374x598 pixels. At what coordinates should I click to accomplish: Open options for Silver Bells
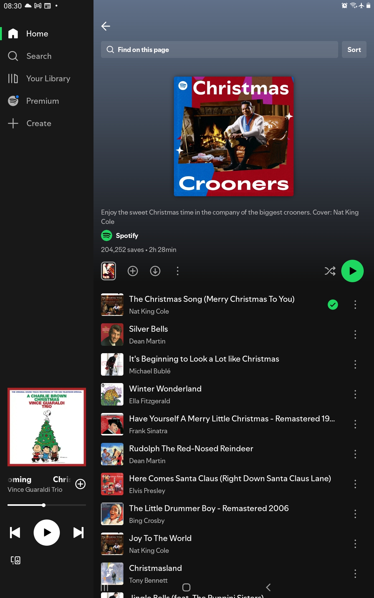(x=355, y=335)
